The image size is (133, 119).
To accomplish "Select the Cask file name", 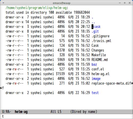I will (x=95, y=45).
